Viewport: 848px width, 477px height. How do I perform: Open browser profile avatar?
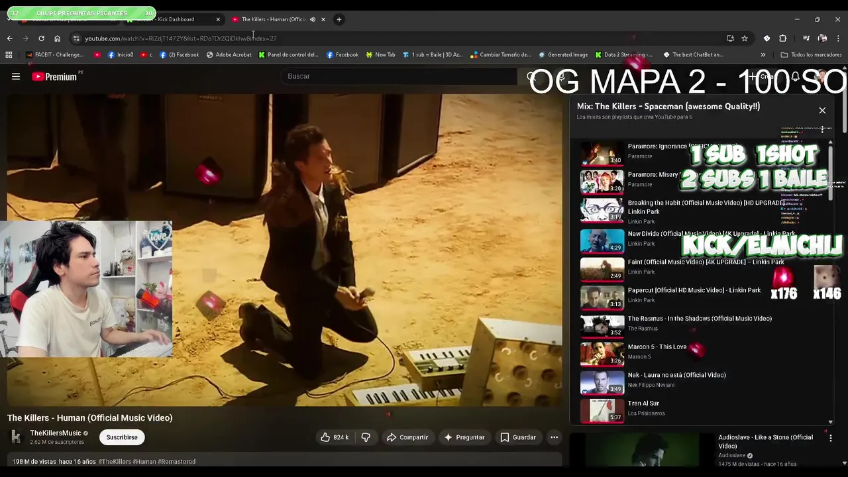coord(822,38)
